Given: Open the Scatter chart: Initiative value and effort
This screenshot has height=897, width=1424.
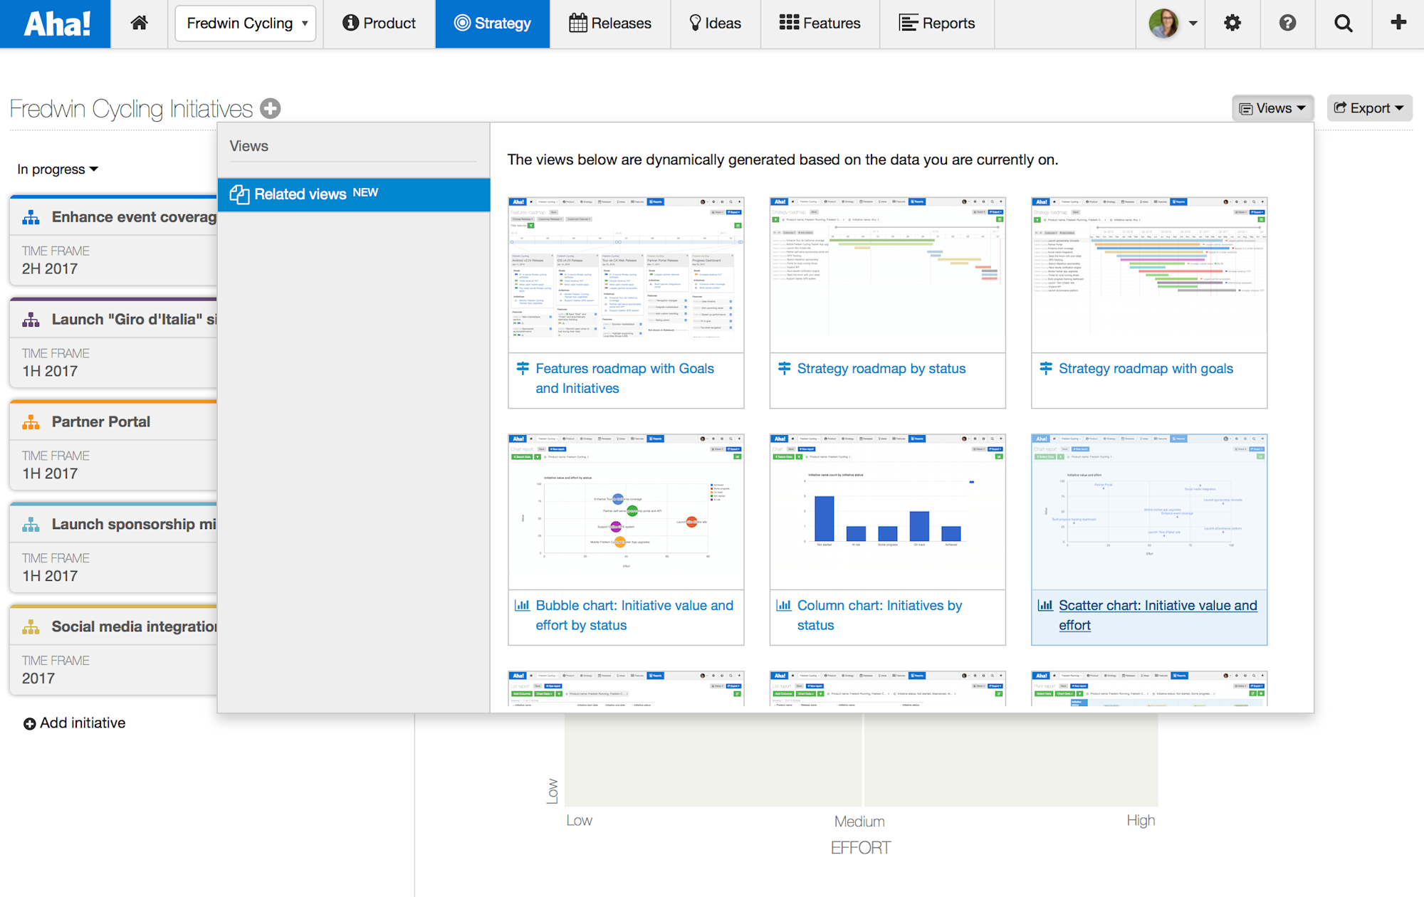Looking at the screenshot, I should (1158, 614).
